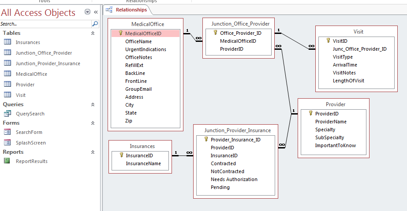Click the SearchForm form icon
The height and width of the screenshot is (211, 407).
pos(7,132)
